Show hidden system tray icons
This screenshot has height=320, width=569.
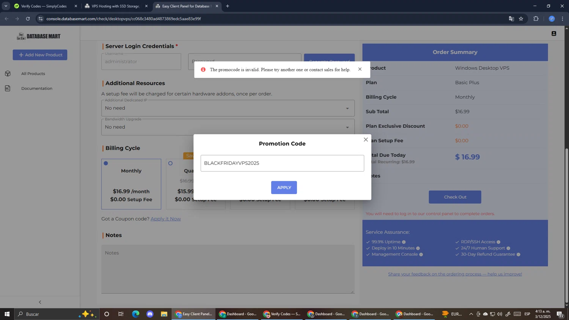tap(471, 314)
